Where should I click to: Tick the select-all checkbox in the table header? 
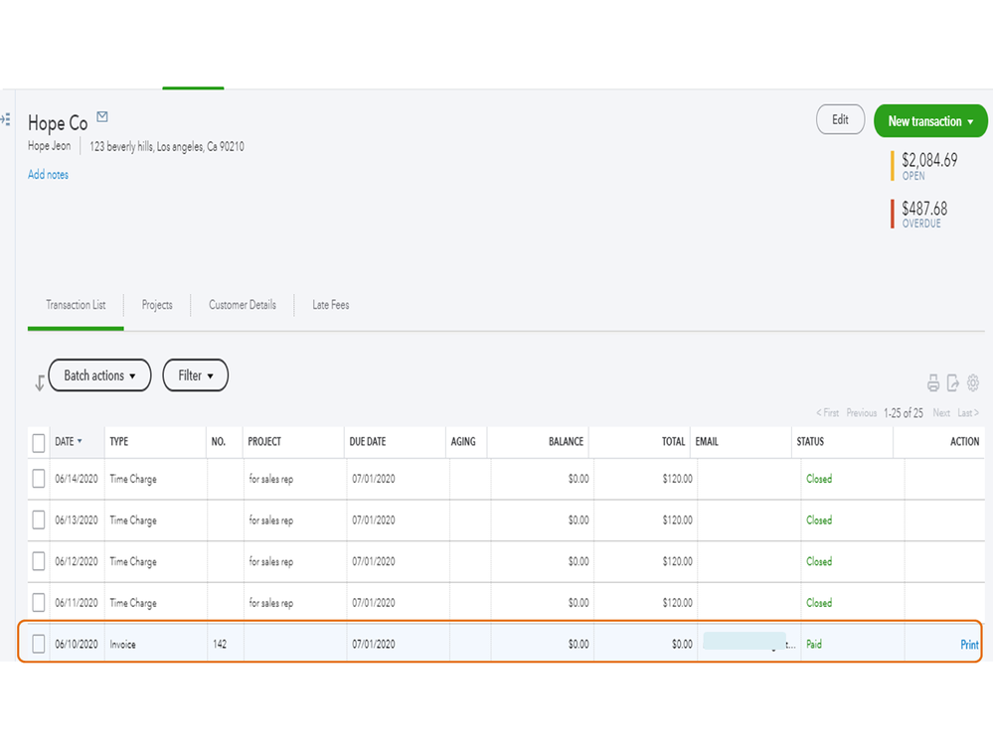click(39, 442)
